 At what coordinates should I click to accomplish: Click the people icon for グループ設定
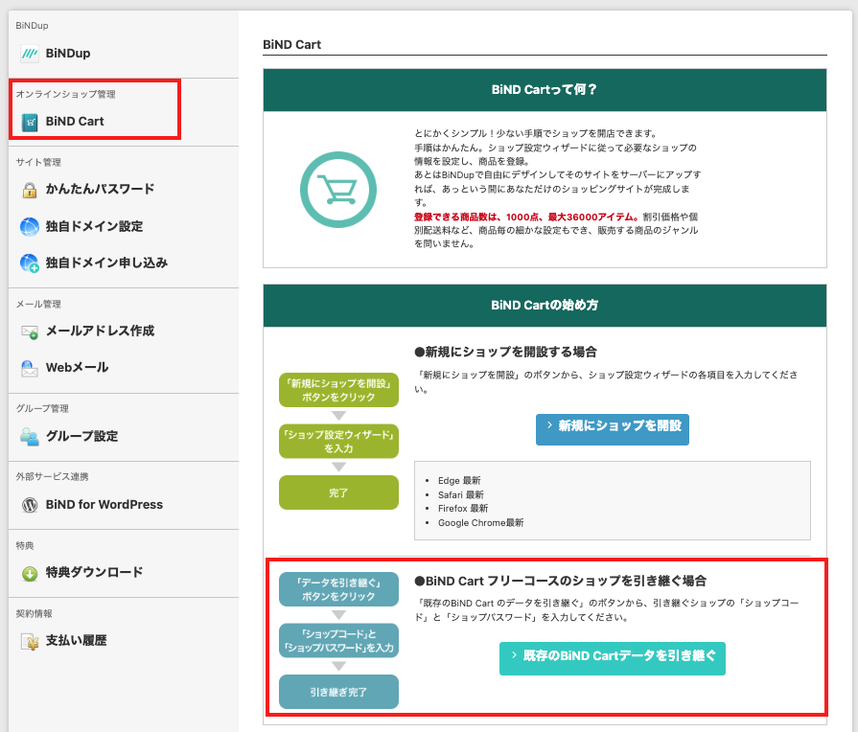tap(30, 437)
